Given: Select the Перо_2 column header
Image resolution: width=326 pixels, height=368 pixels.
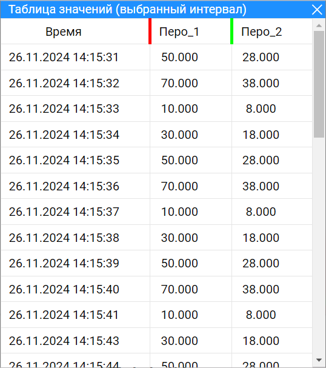Looking at the screenshot, I should click(262, 32).
